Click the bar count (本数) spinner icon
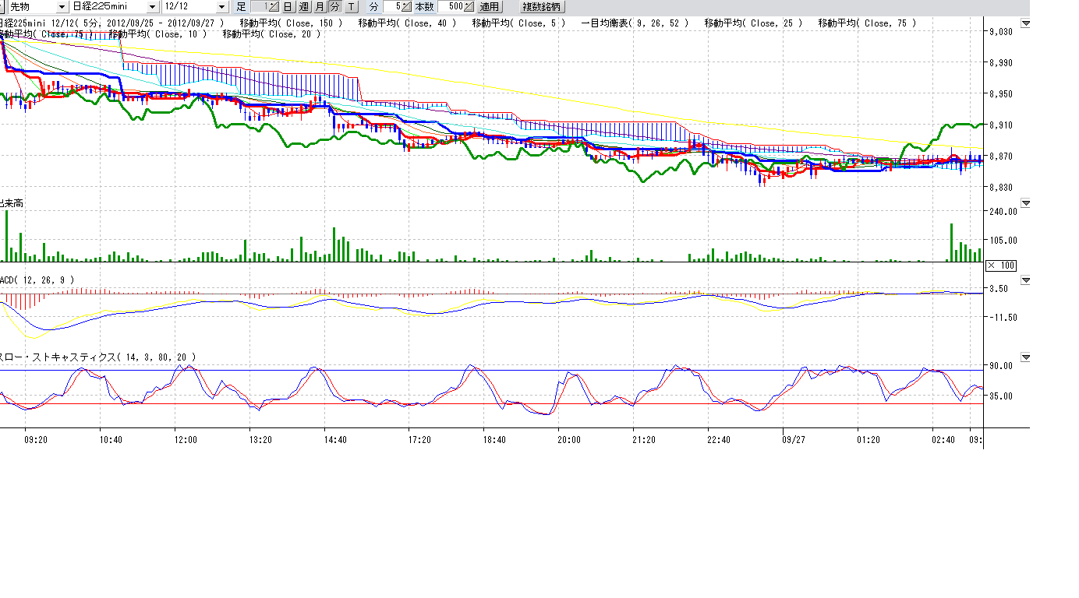Viewport: 1079px width, 598px height. click(x=467, y=7)
